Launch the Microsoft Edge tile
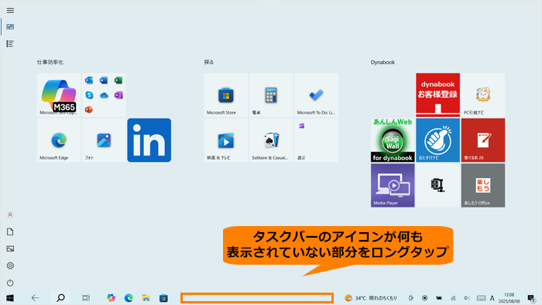This screenshot has width=542, height=305. pyautogui.click(x=59, y=140)
